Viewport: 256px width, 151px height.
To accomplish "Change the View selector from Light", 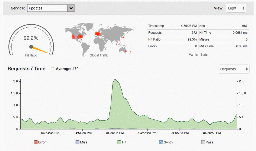I will (236, 8).
